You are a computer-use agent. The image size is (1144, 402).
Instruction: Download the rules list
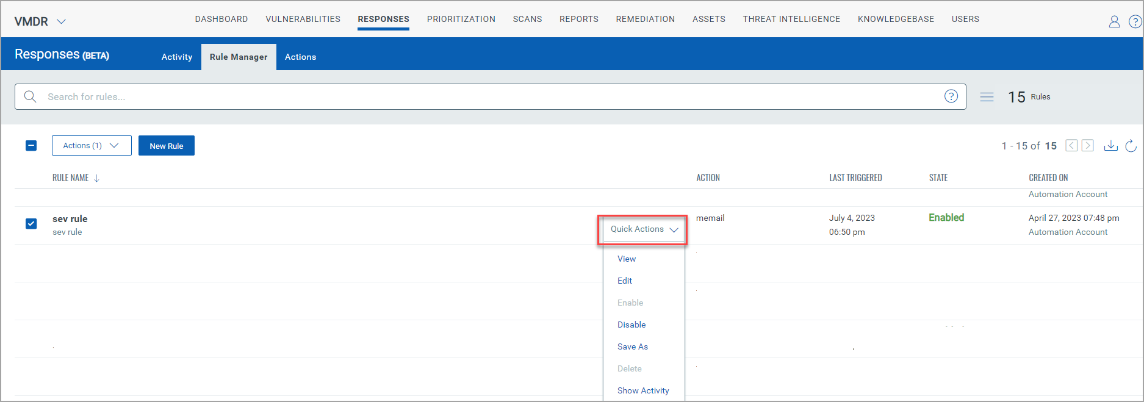(1110, 146)
